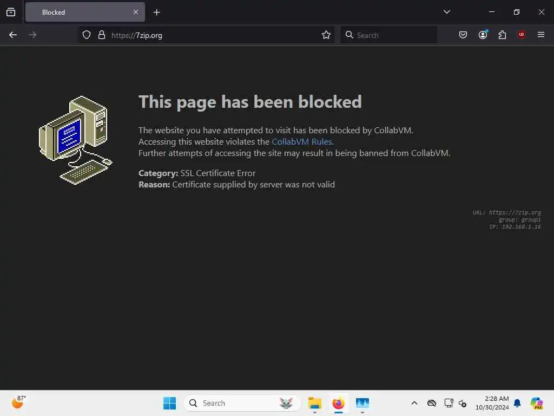
Task: Follow the CollabVM Rules link
Action: [302, 141]
